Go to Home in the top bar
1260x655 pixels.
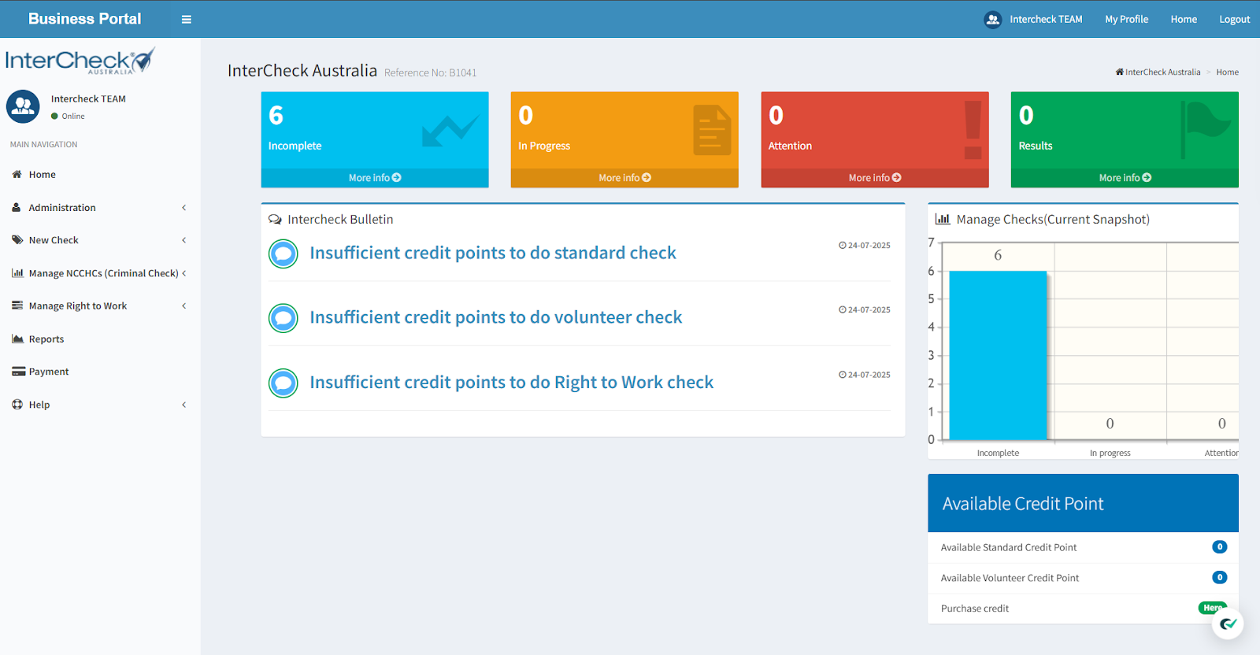[1184, 20]
